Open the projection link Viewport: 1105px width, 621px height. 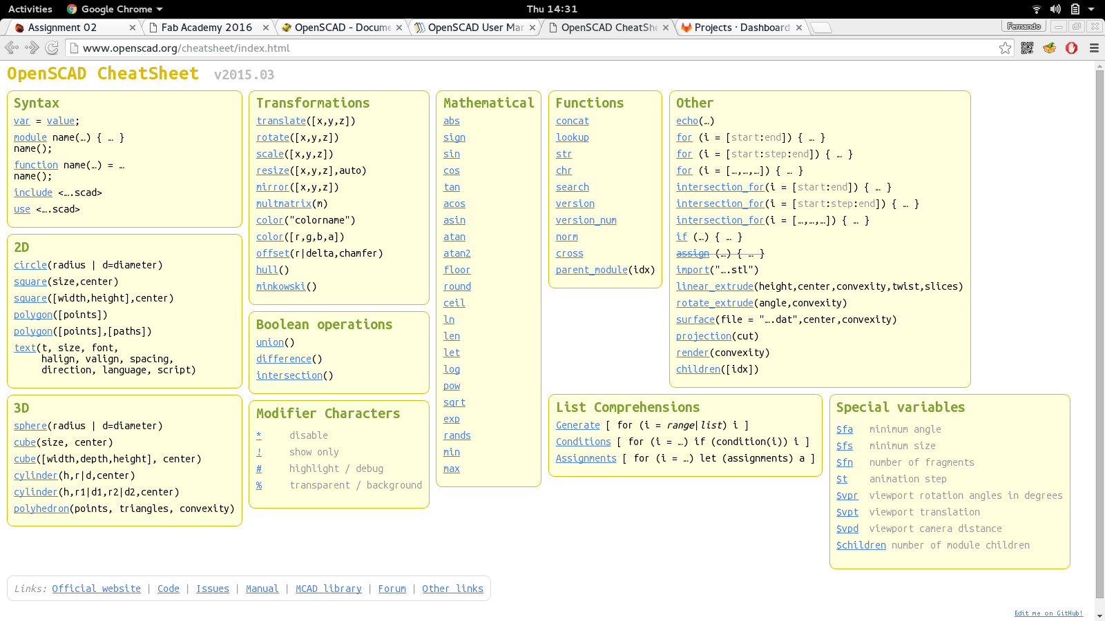point(704,336)
